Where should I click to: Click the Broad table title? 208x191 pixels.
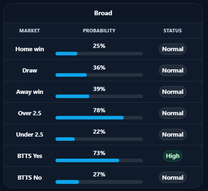pyautogui.click(x=103, y=13)
